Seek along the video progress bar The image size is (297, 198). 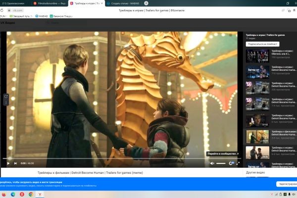click(122, 158)
